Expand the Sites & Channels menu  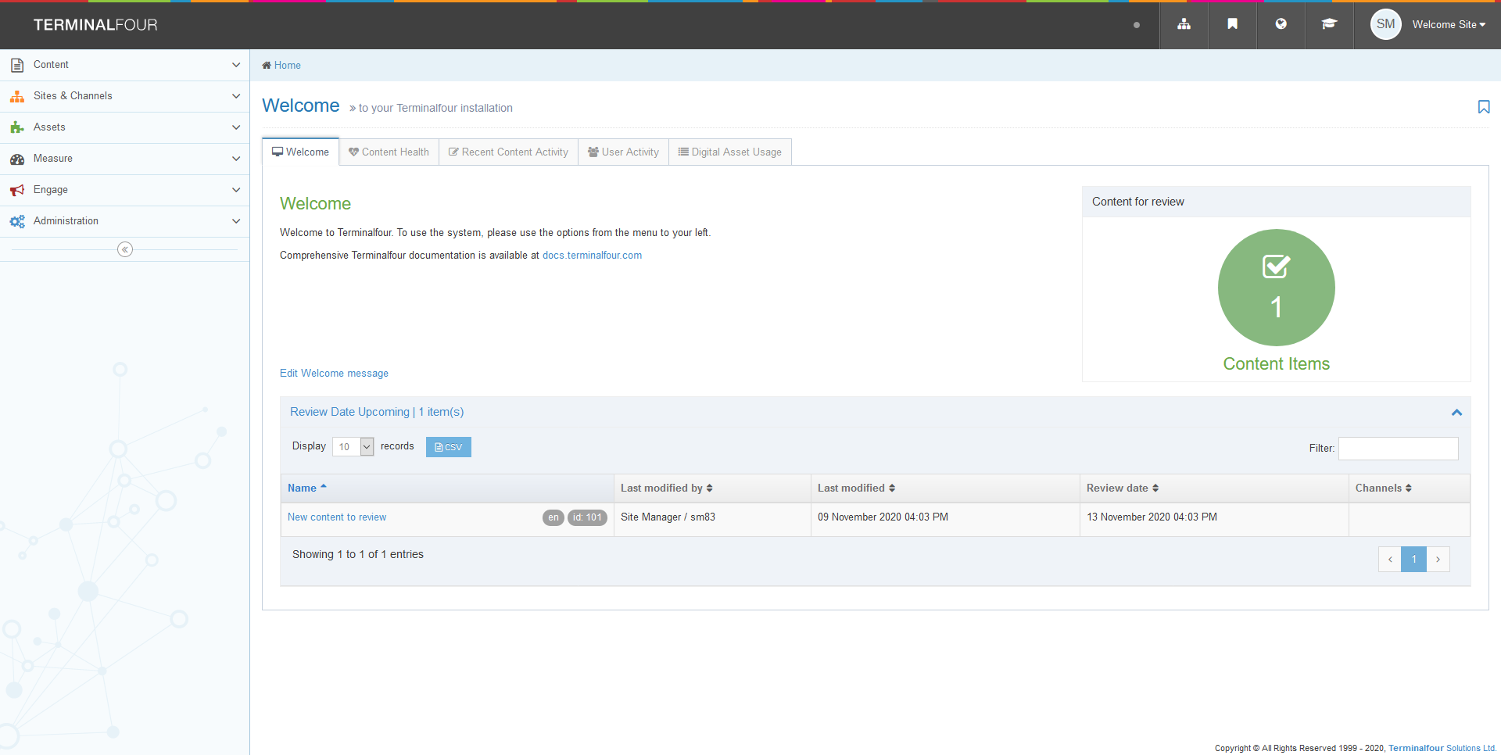(x=73, y=95)
